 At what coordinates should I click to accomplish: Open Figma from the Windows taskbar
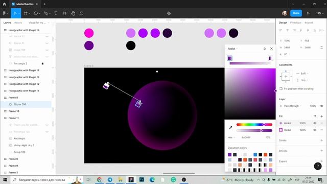coord(131,179)
